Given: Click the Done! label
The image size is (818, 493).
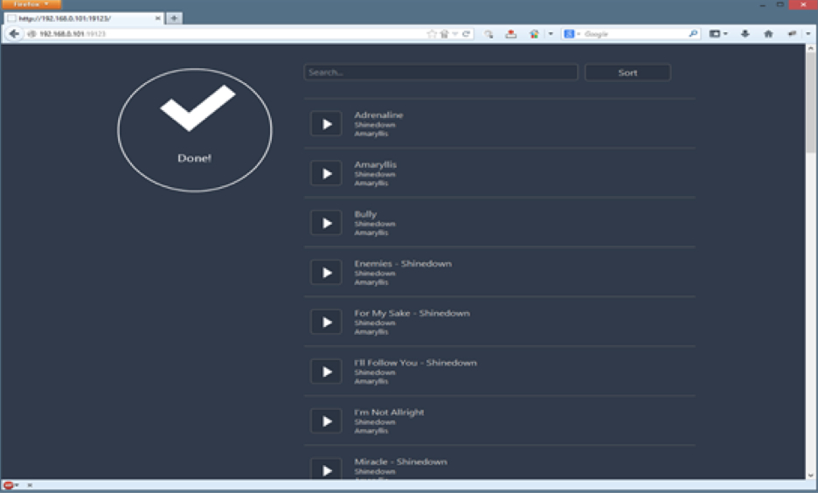Looking at the screenshot, I should [194, 158].
